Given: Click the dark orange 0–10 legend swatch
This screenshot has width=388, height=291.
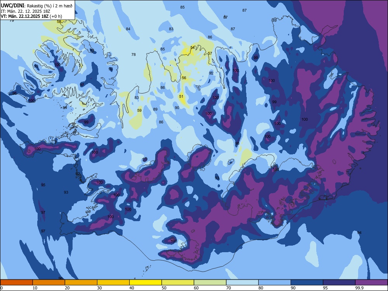Looking at the screenshot, I should pyautogui.click(x=16, y=282).
